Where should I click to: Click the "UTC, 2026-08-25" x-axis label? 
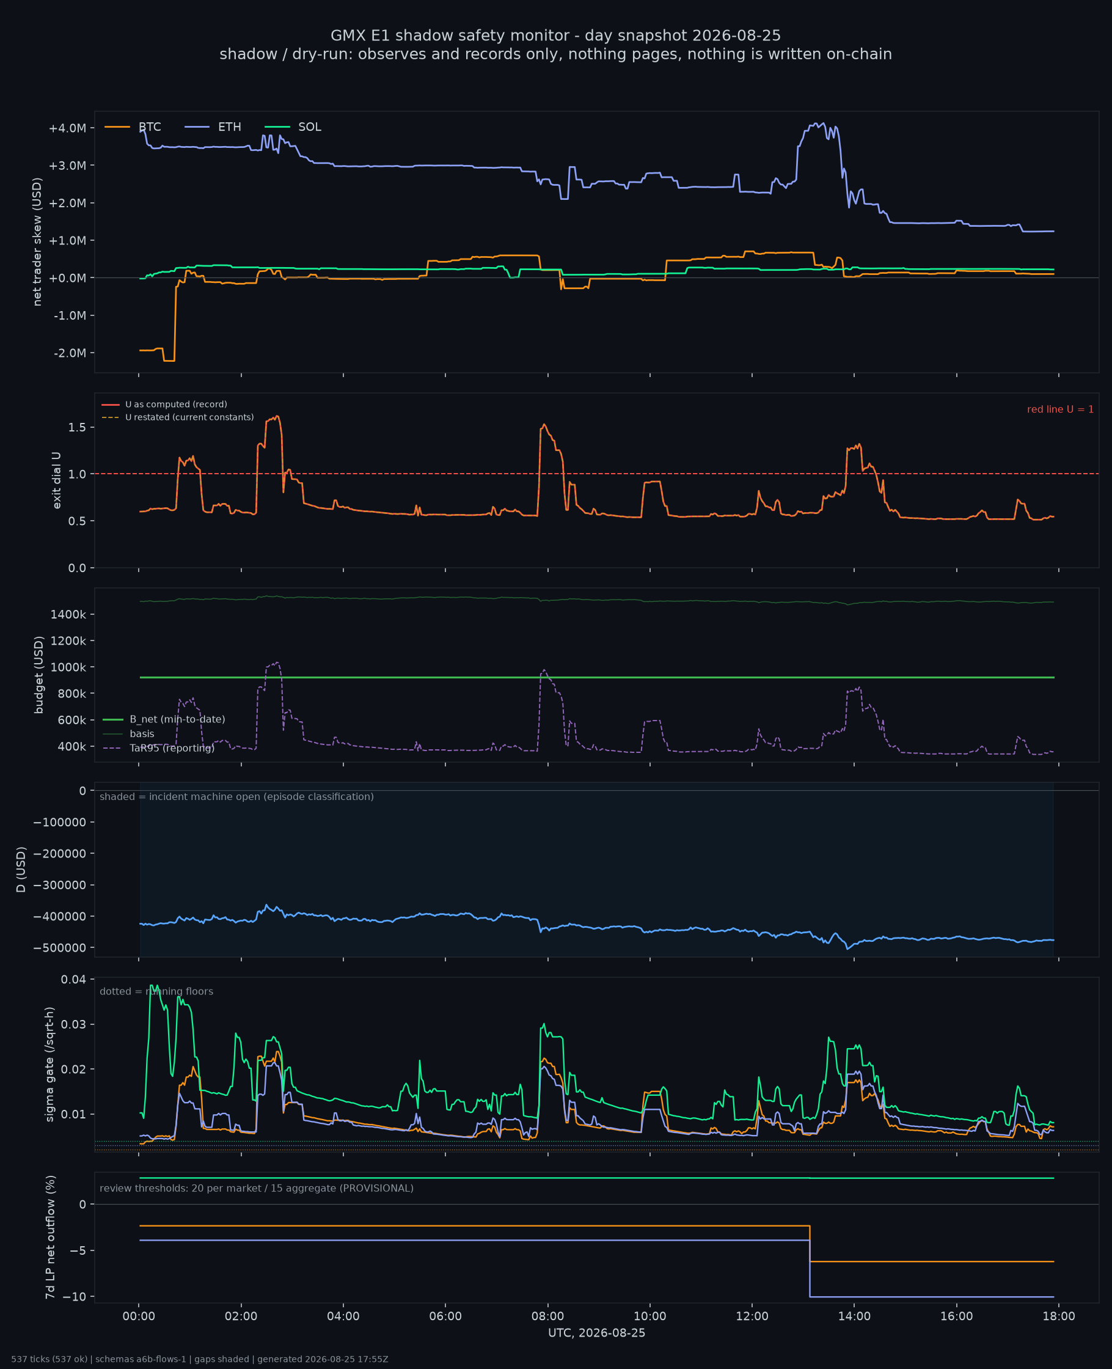[x=596, y=1333]
